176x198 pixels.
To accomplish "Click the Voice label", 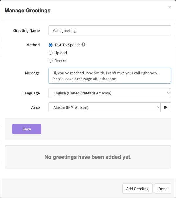I will tap(35, 107).
